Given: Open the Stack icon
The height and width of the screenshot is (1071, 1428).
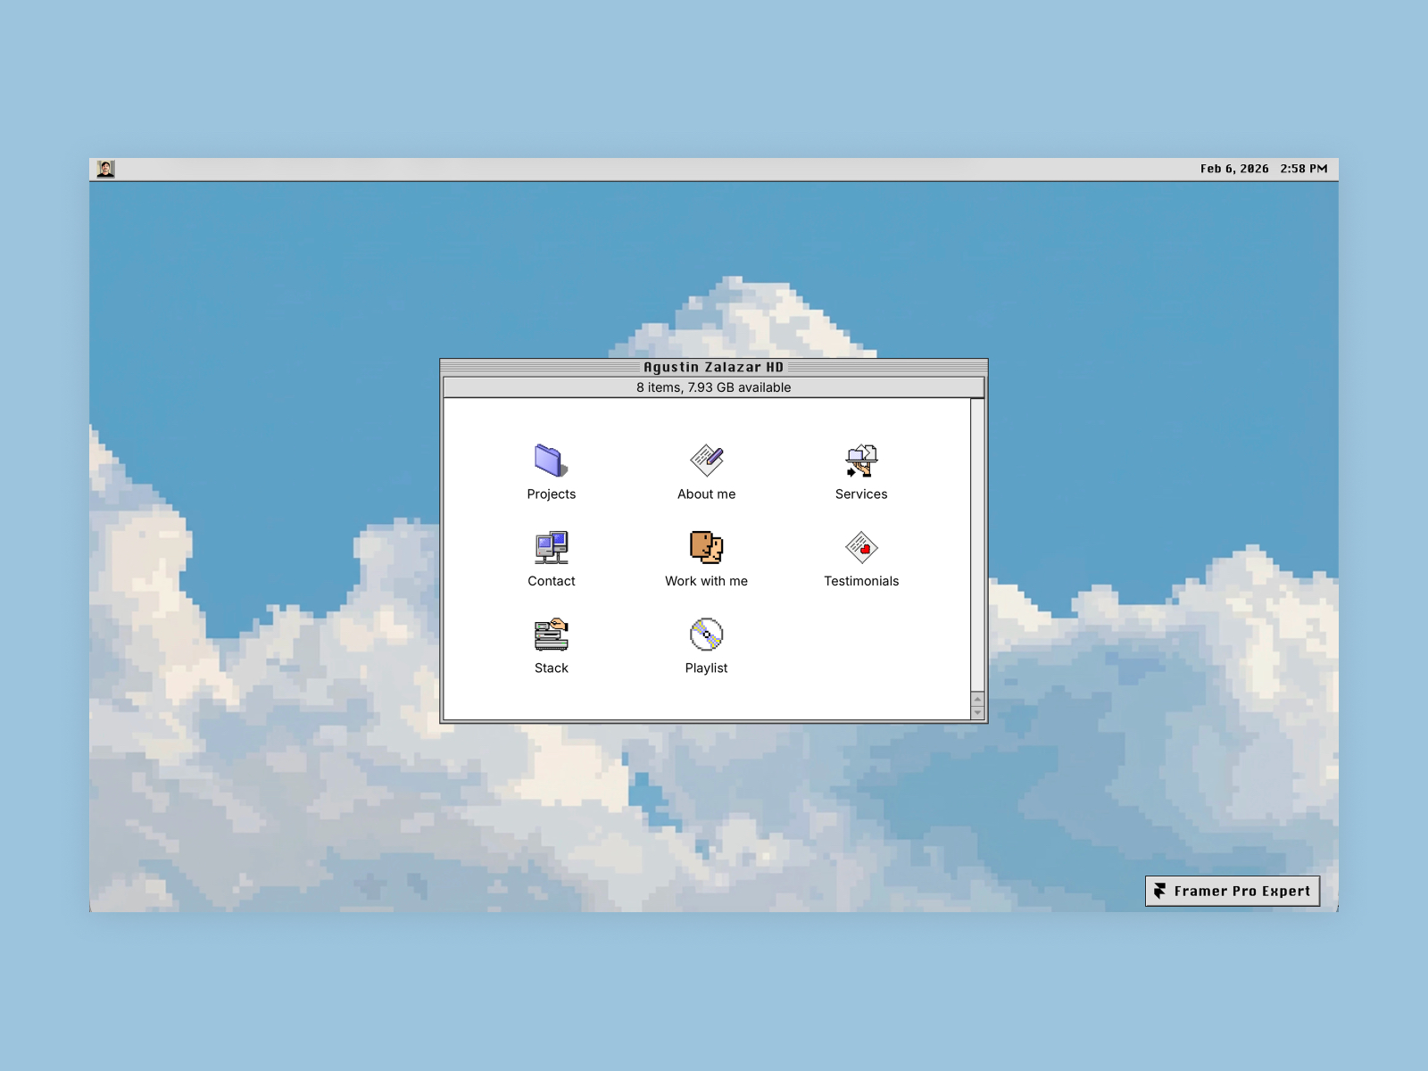Looking at the screenshot, I should point(551,635).
